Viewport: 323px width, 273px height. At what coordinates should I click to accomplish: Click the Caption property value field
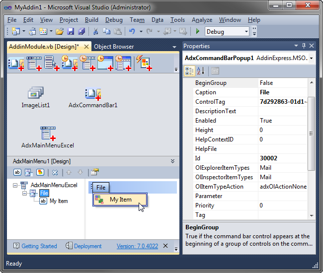tap(282, 92)
